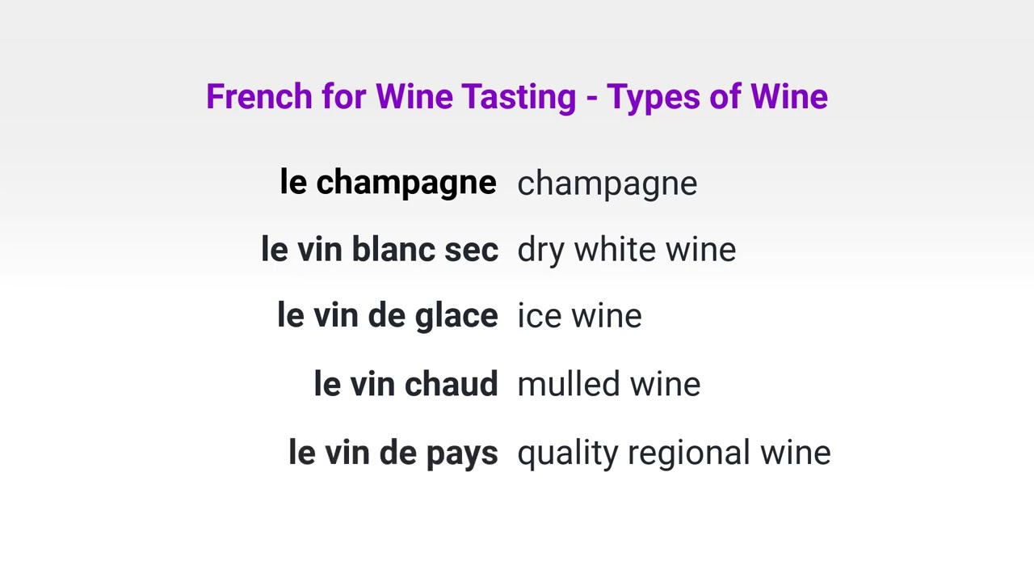Click the translation 'mulled wine'
This screenshot has height=582, width=1034.
608,384
